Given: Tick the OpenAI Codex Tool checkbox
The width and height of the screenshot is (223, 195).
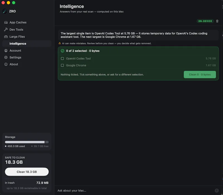Looking at the screenshot, I should [x=62, y=58].
